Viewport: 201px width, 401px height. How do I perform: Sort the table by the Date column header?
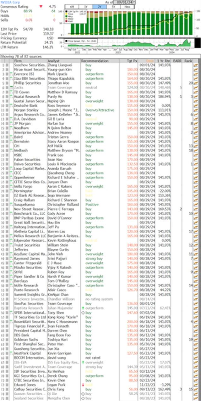click(x=149, y=60)
